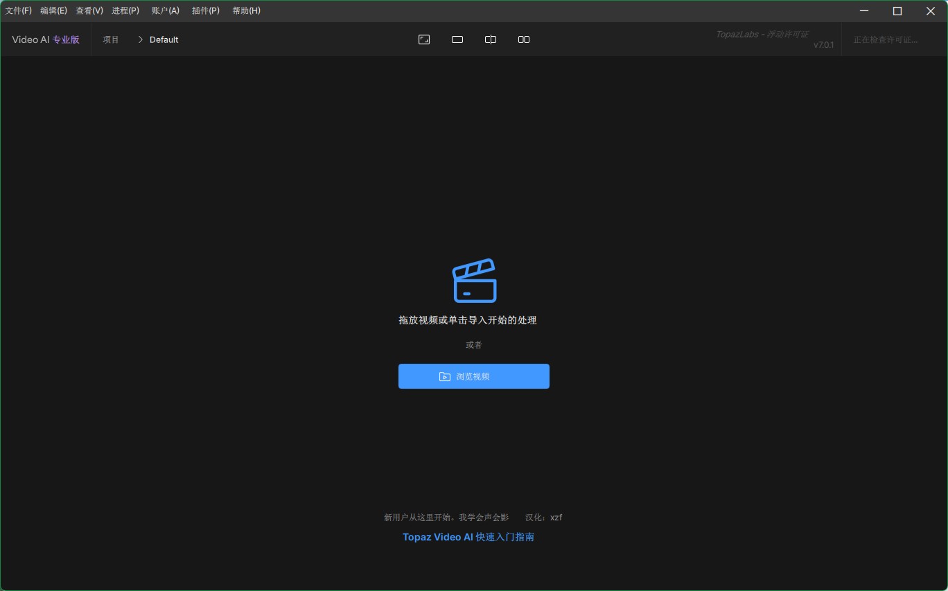Expand the chevron before Default
The image size is (948, 591).
(140, 39)
